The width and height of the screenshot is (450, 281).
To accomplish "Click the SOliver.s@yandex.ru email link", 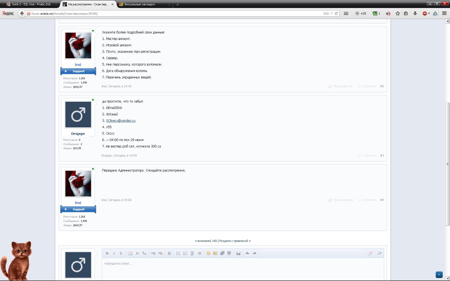I will click(x=121, y=121).
